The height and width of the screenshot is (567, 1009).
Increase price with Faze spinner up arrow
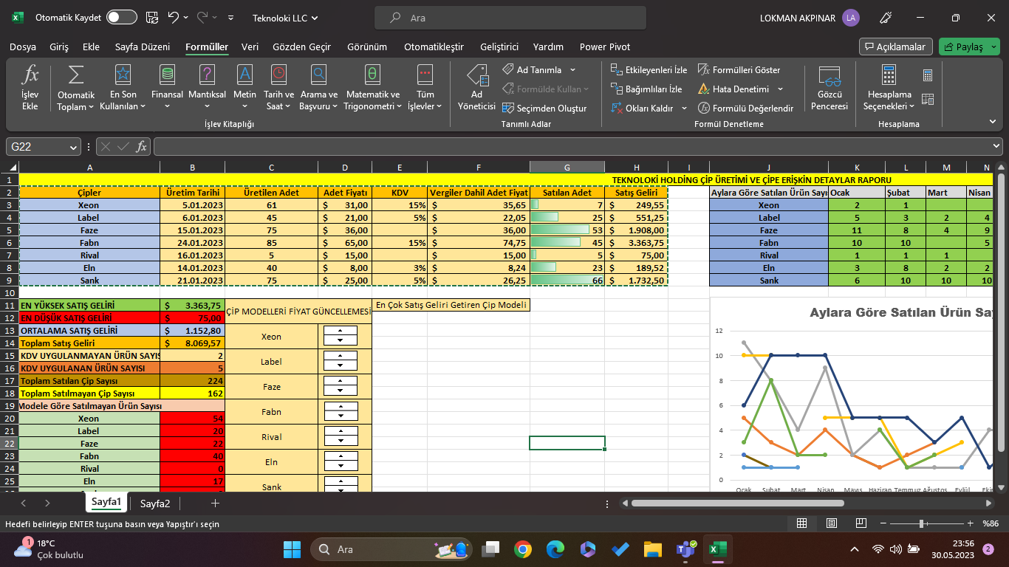[x=340, y=381]
